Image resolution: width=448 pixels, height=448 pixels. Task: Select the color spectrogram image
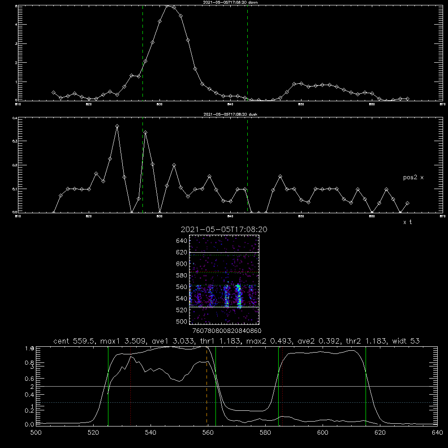point(224,280)
